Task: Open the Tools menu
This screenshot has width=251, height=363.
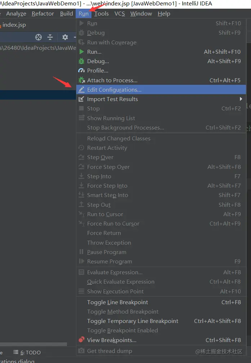Action: click(x=102, y=14)
